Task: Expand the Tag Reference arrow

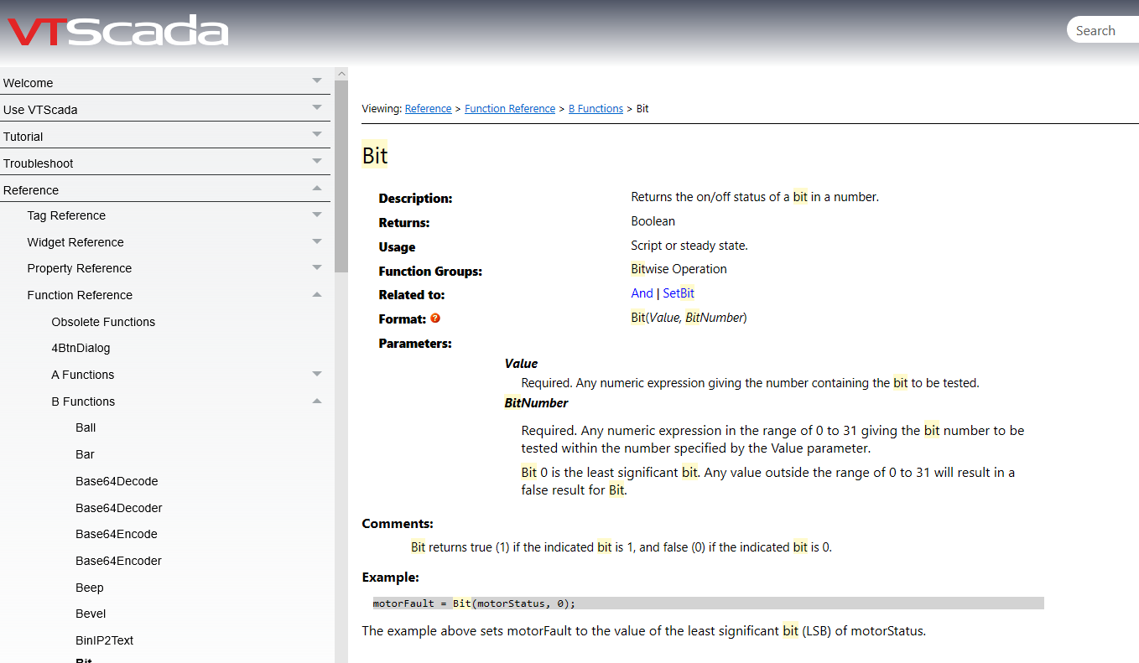Action: (317, 215)
